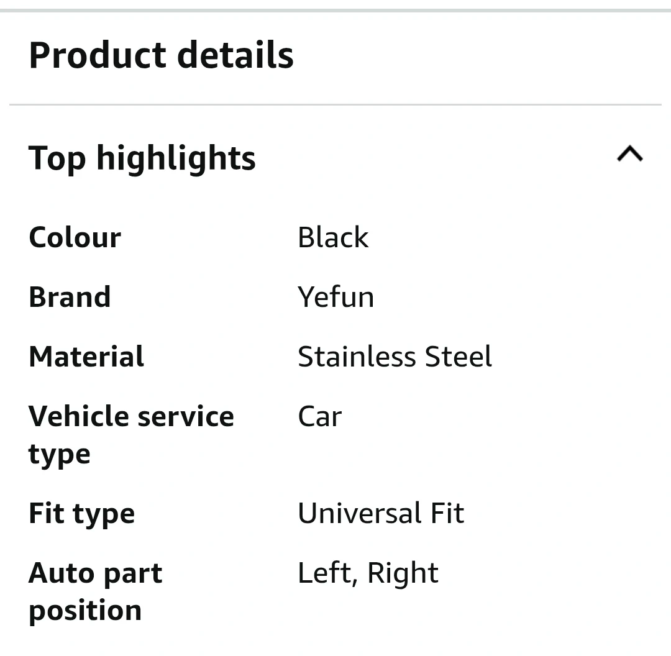The width and height of the screenshot is (671, 656).
Task: Select the Stainless Steel material value
Action: [395, 357]
